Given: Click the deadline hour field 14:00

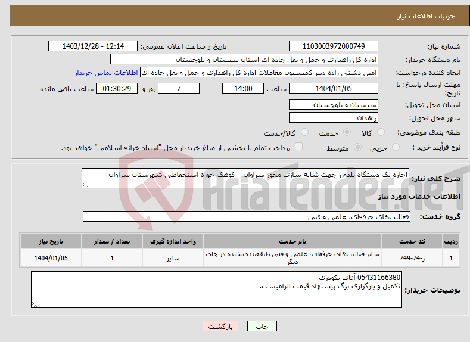Looking at the screenshot, I should tap(243, 88).
